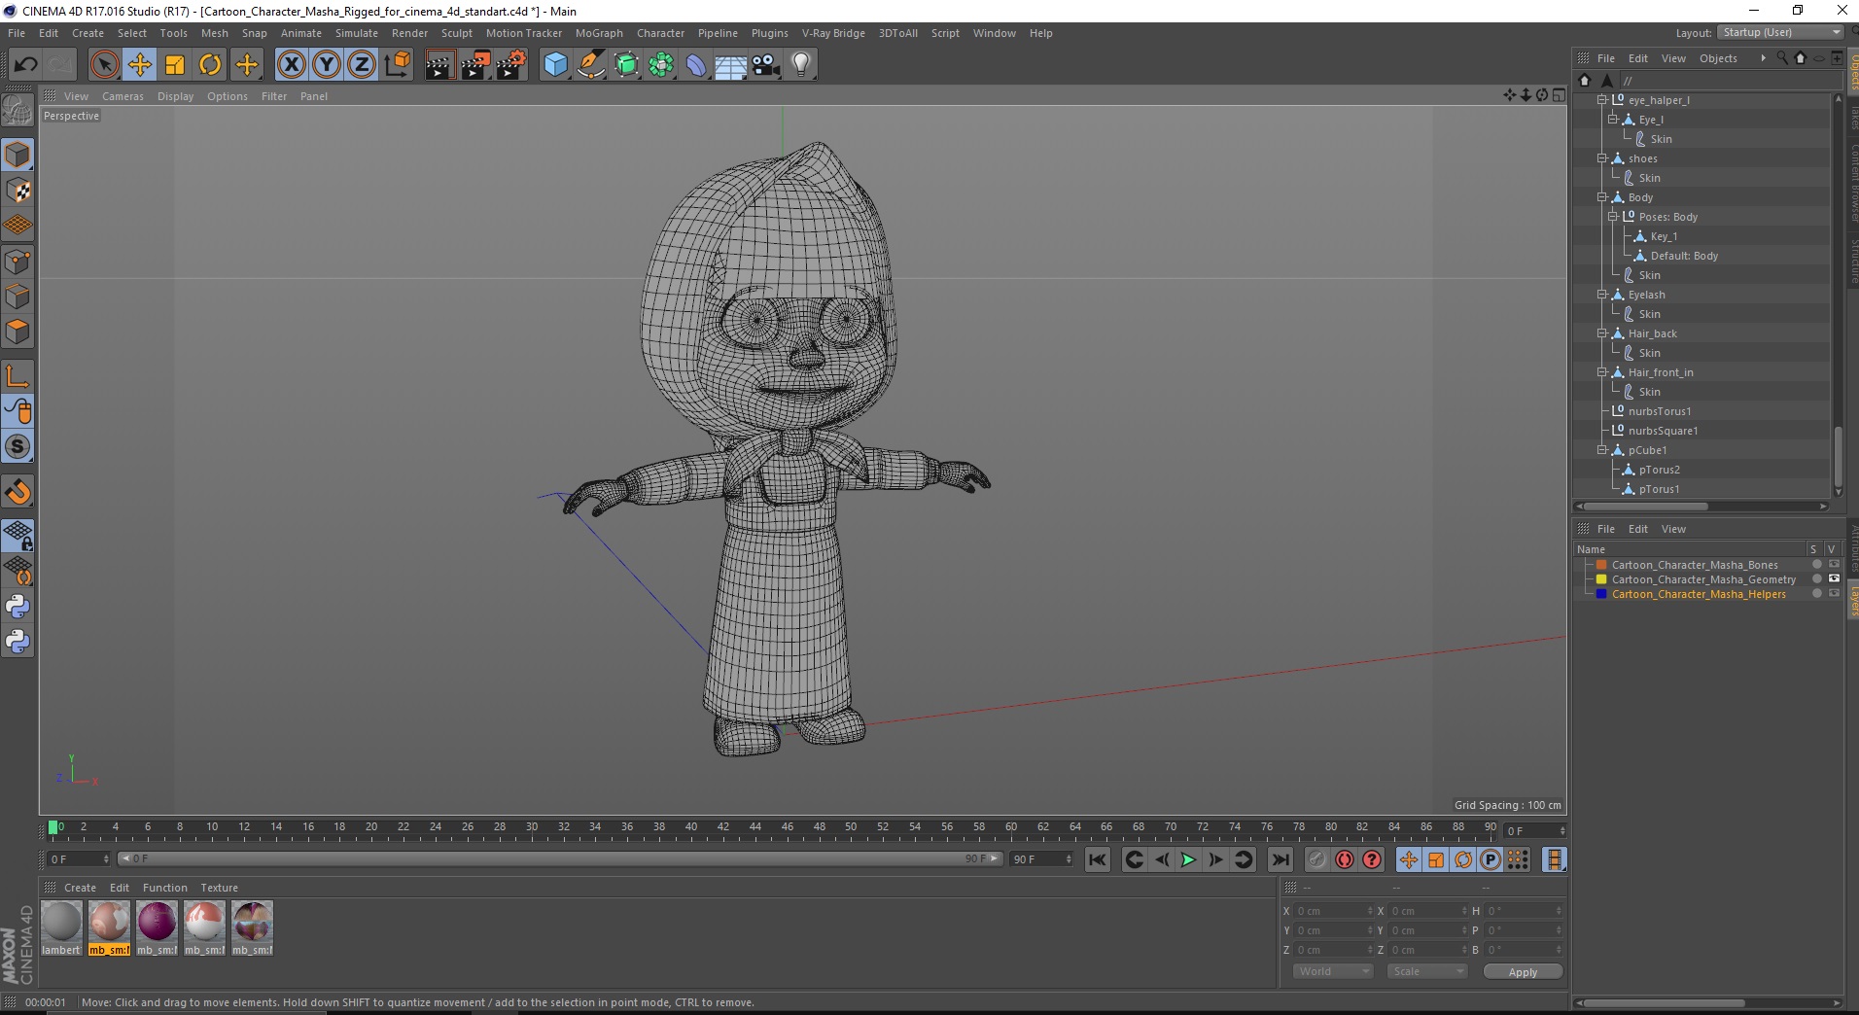The height and width of the screenshot is (1015, 1859).
Task: Step to previous frame
Action: [1162, 859]
